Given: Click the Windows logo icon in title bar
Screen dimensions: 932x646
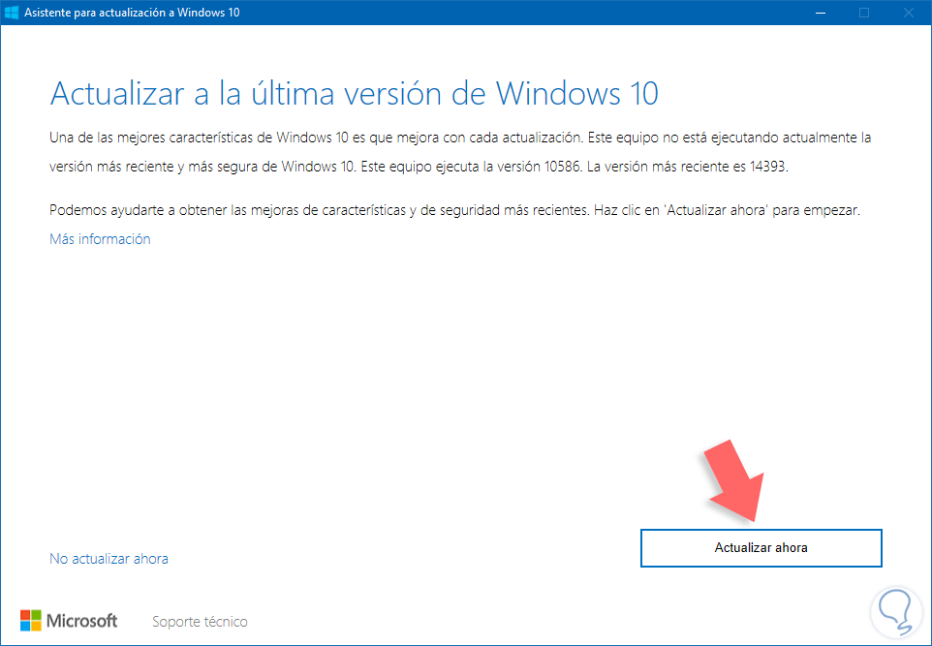Looking at the screenshot, I should pyautogui.click(x=12, y=13).
